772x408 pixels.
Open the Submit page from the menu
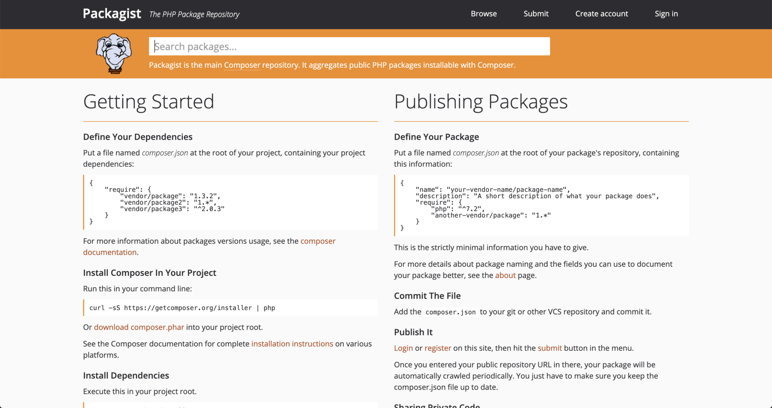(x=536, y=14)
